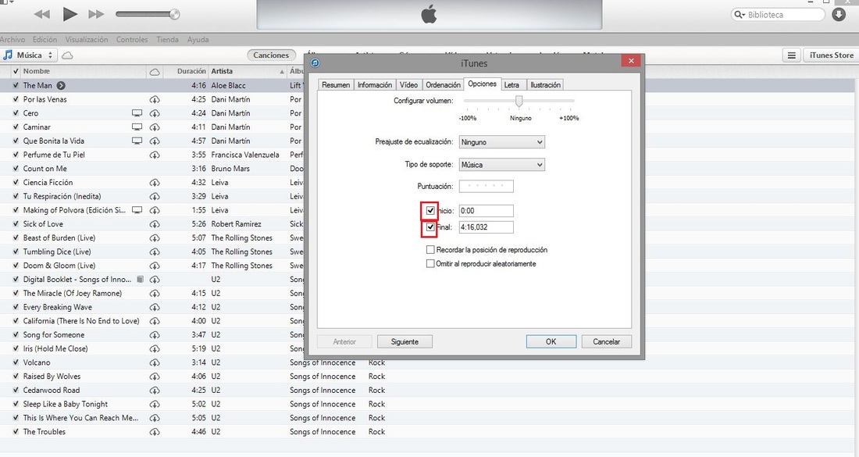Click the iCloud download icon for Sick of Love
Image resolution: width=859 pixels, height=457 pixels.
click(155, 224)
